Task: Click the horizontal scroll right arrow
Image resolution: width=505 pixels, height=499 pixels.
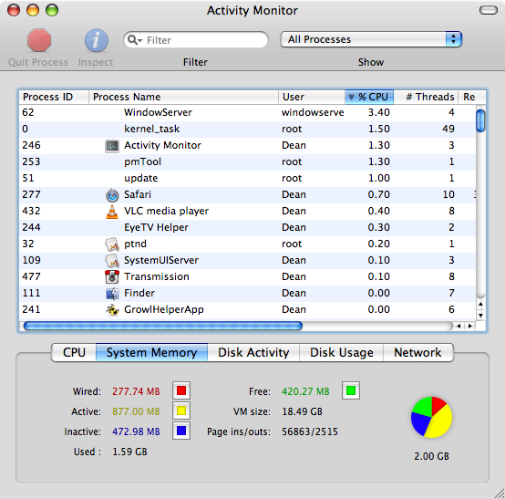Action: [x=470, y=326]
